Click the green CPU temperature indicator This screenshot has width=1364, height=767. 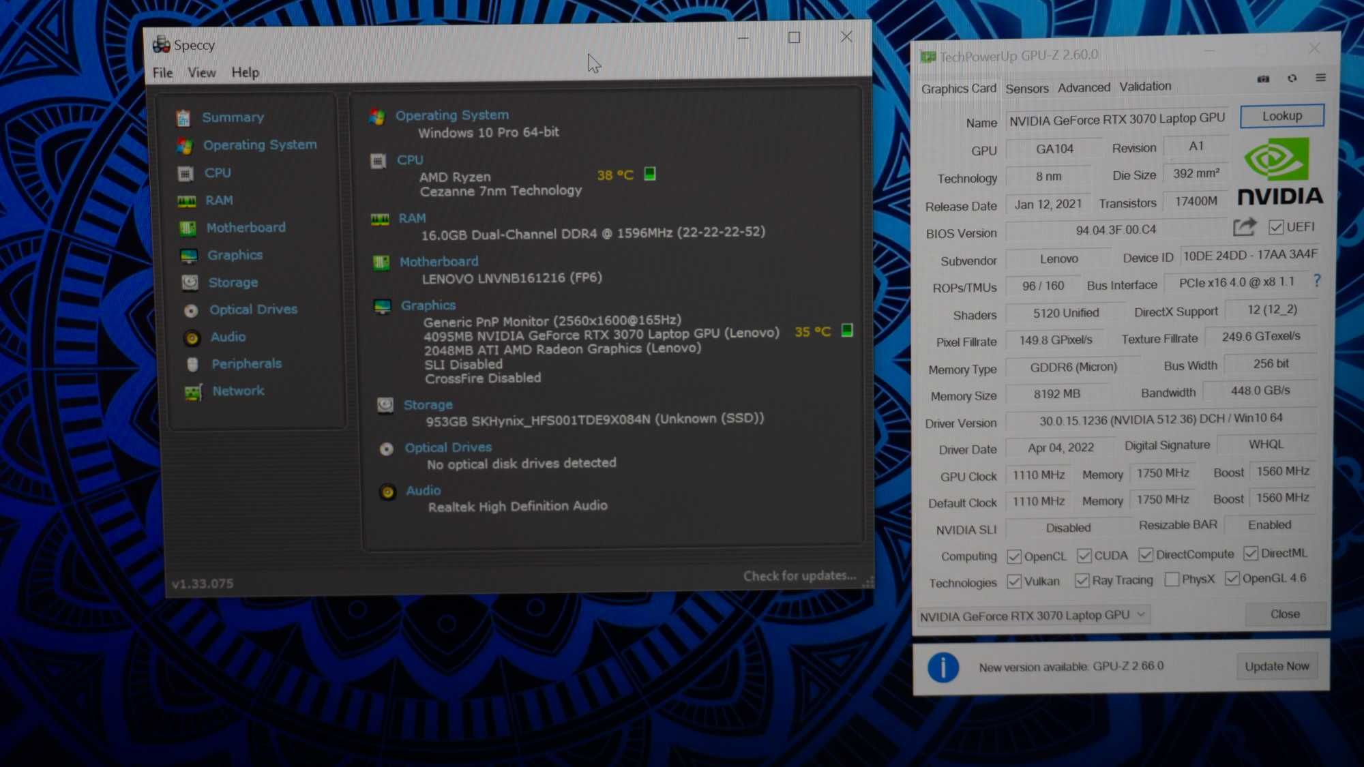pyautogui.click(x=650, y=174)
